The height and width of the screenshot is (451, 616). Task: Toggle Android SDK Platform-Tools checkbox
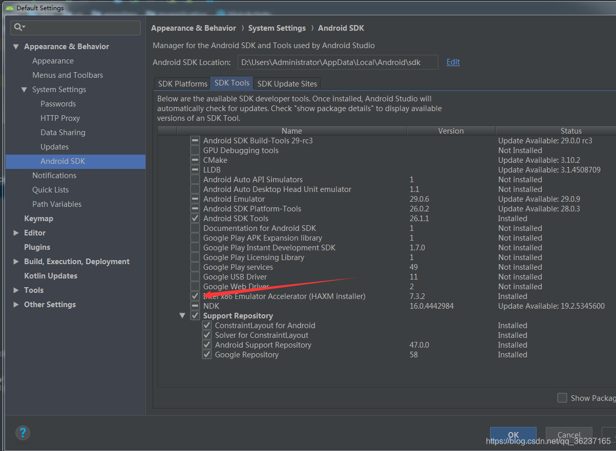[195, 208]
